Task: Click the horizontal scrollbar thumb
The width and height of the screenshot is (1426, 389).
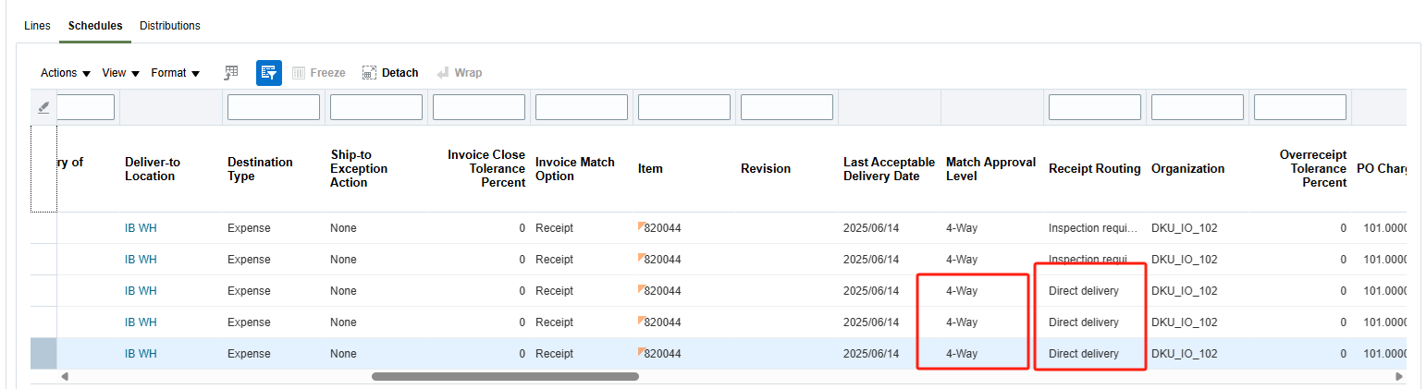Action: pos(505,377)
